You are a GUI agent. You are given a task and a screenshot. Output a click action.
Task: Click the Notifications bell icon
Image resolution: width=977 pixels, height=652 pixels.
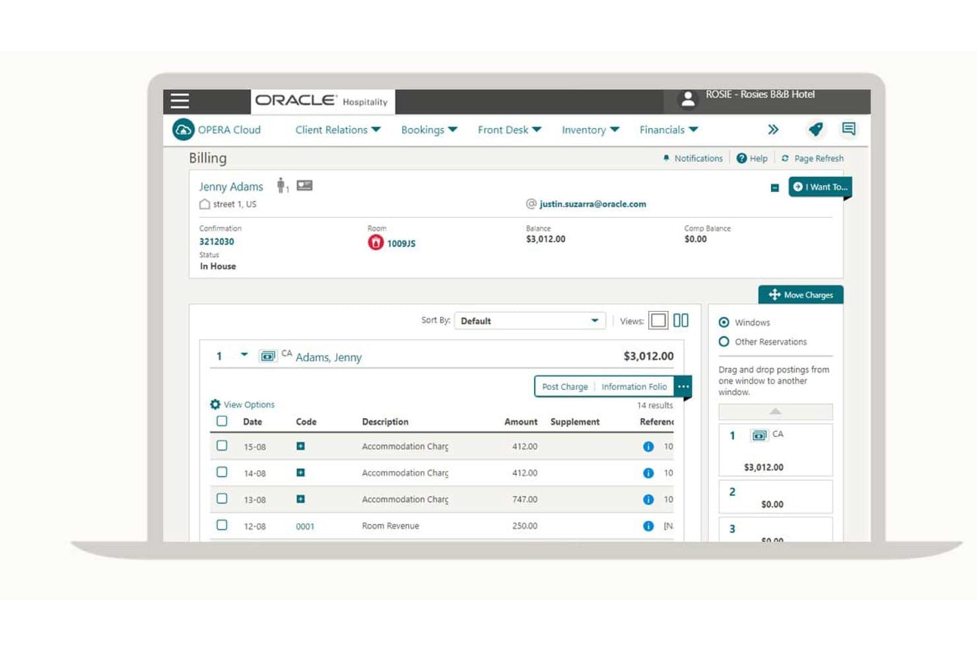(666, 158)
